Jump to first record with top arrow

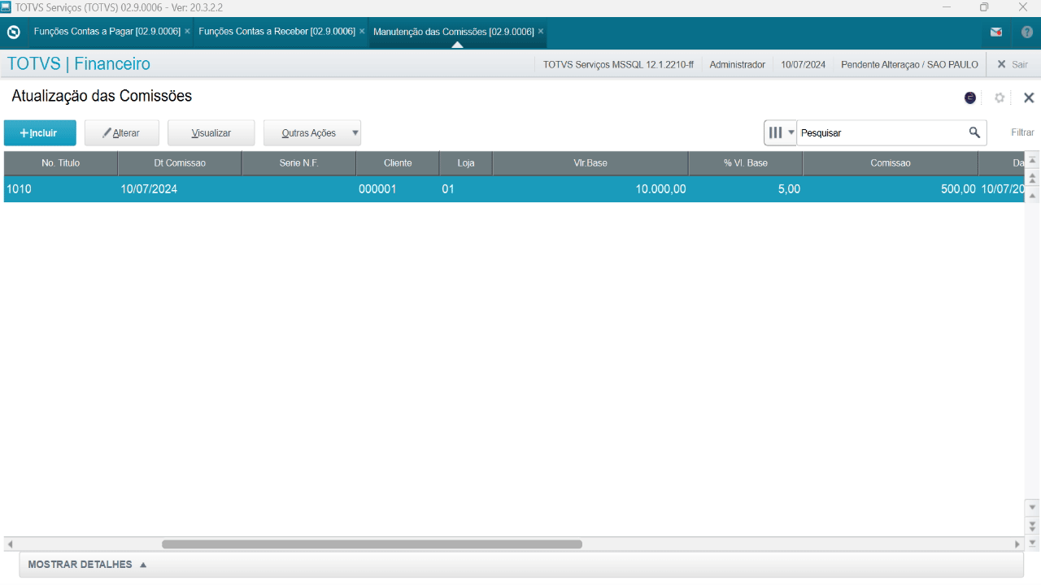[x=1032, y=160]
